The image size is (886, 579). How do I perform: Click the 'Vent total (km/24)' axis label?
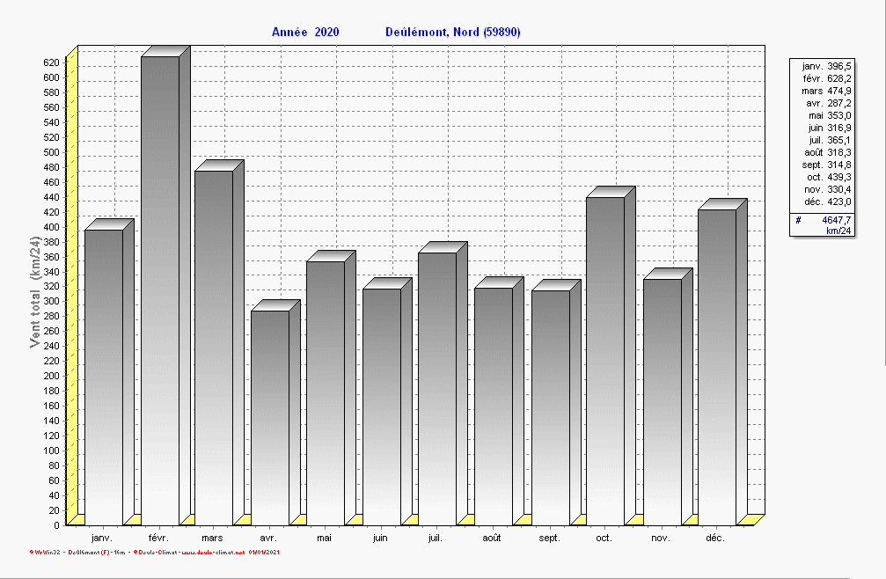(x=35, y=292)
